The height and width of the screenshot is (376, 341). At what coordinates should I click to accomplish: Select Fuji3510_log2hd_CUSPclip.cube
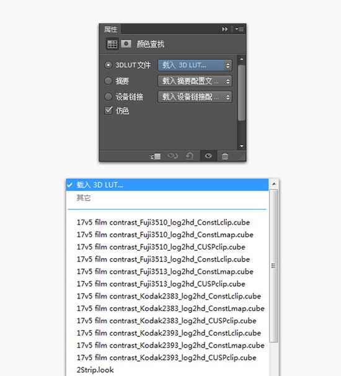point(167,247)
